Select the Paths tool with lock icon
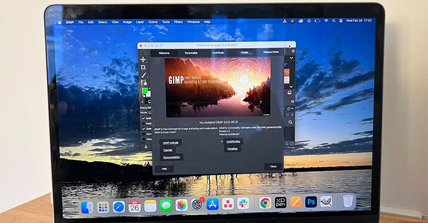Image resolution: width=428 pixels, height=223 pixels. pos(144,82)
